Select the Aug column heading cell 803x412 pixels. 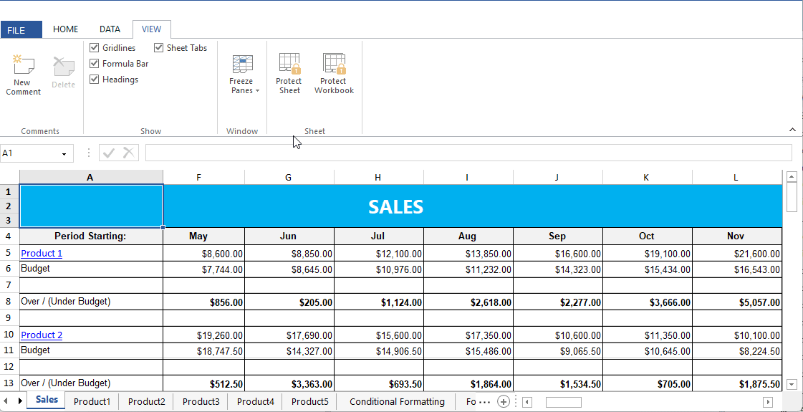click(x=468, y=236)
